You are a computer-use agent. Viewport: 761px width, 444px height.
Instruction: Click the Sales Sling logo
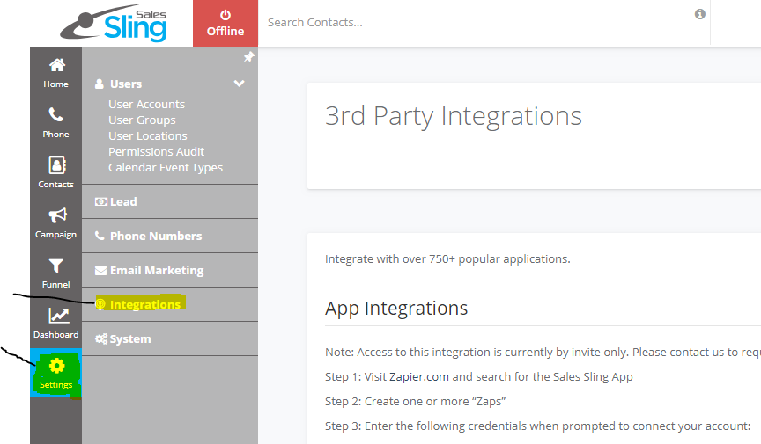coord(114,23)
